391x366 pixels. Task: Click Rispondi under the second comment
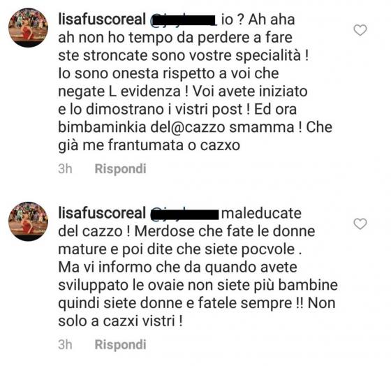click(x=120, y=345)
